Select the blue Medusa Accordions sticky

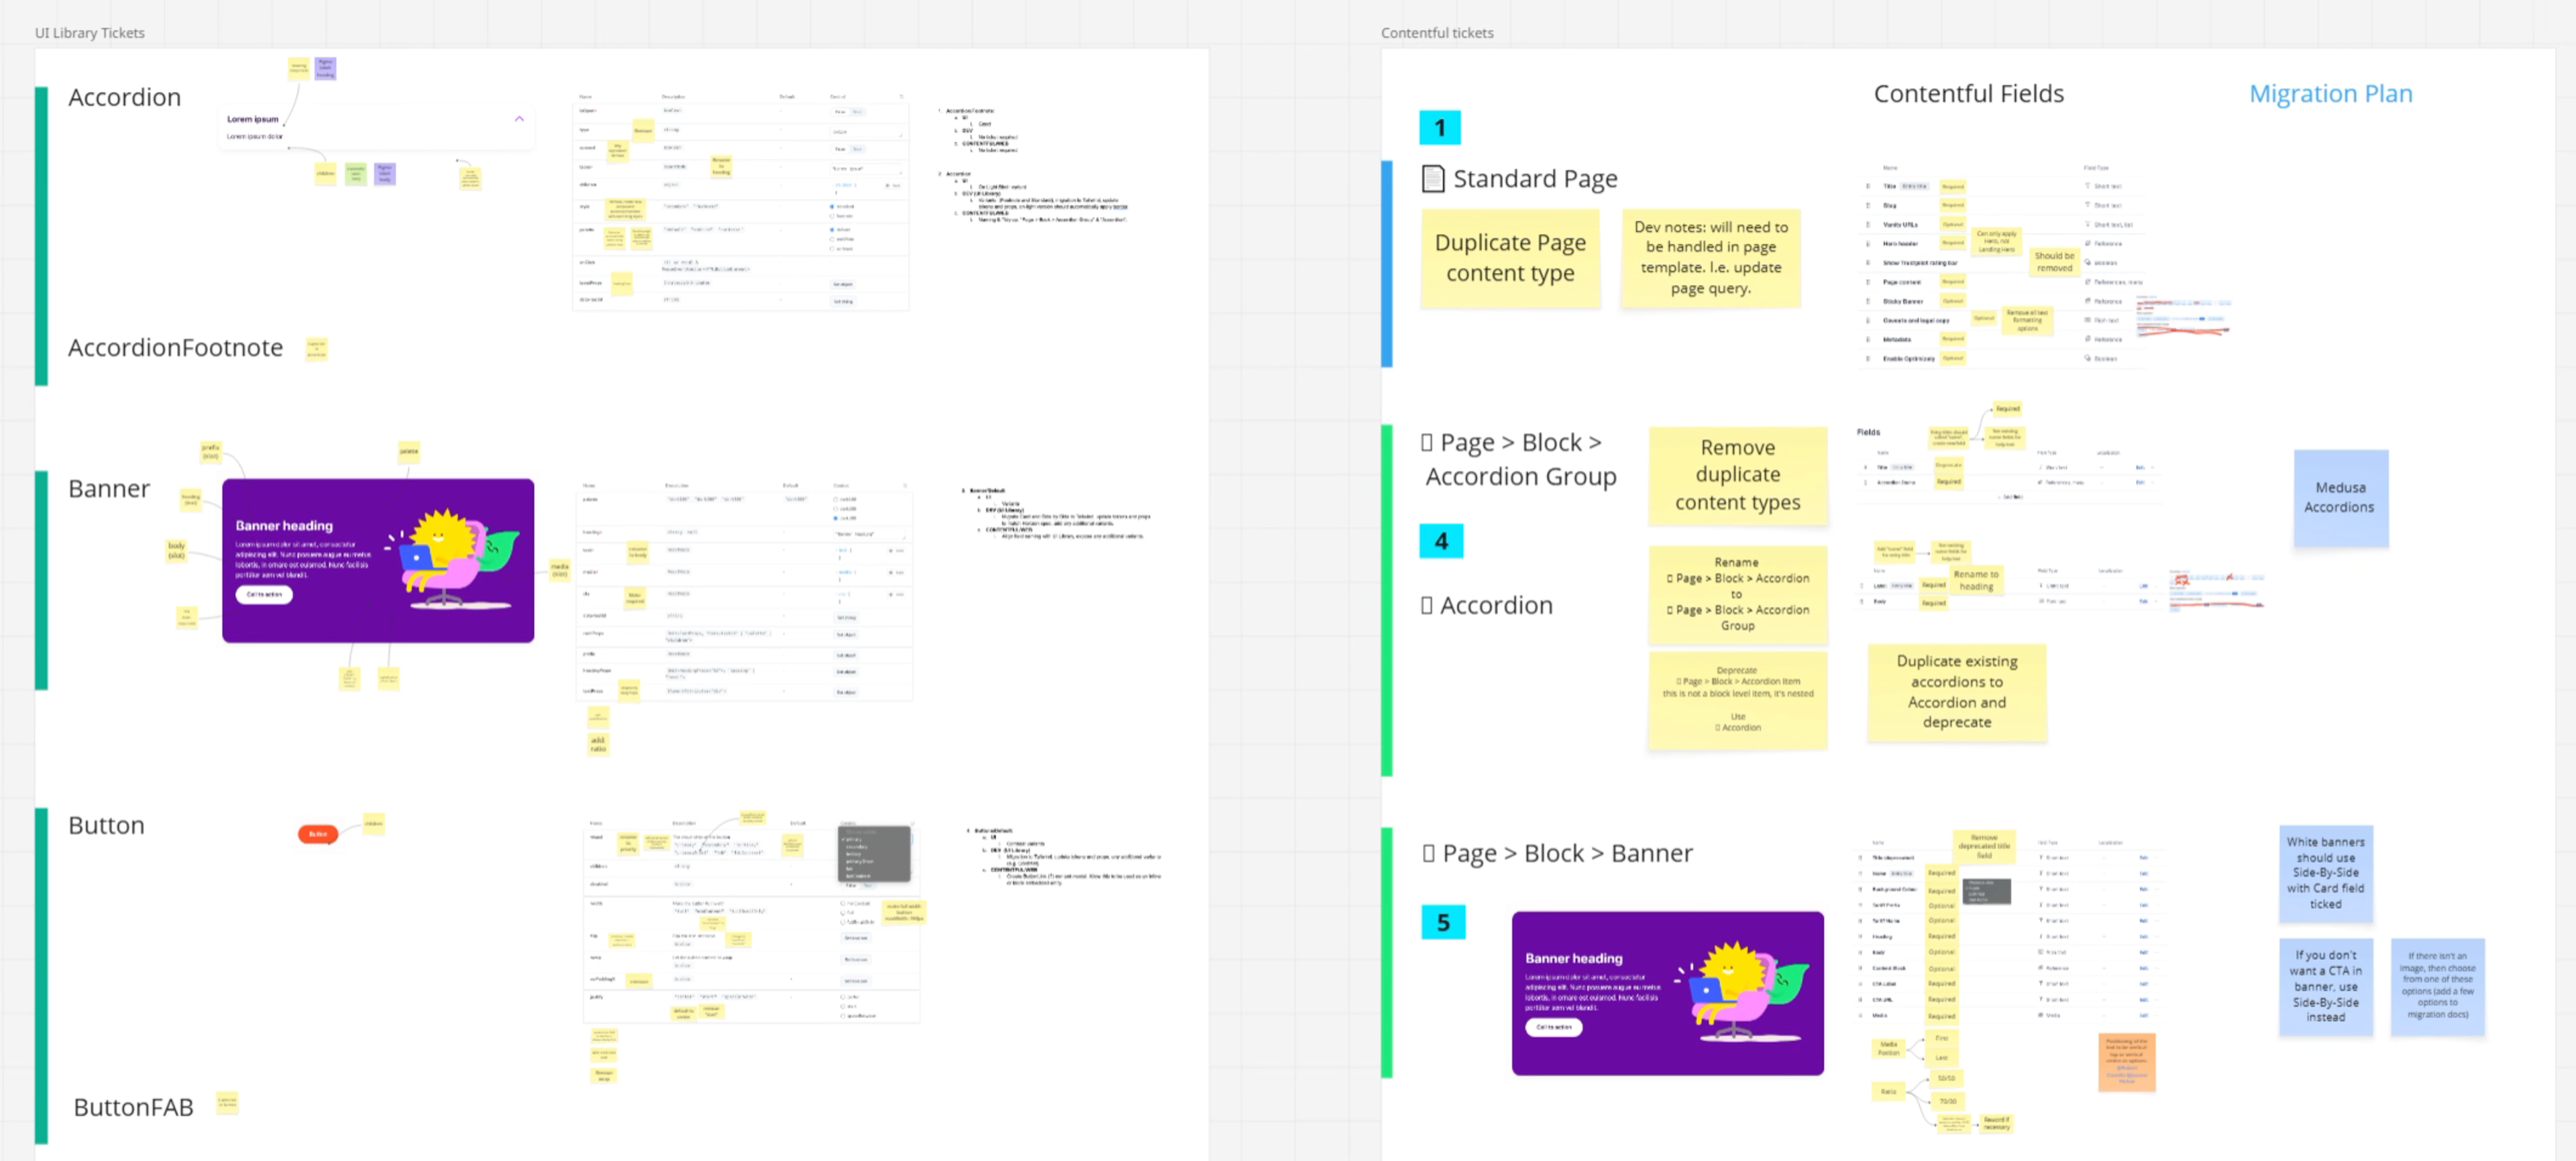point(2340,497)
